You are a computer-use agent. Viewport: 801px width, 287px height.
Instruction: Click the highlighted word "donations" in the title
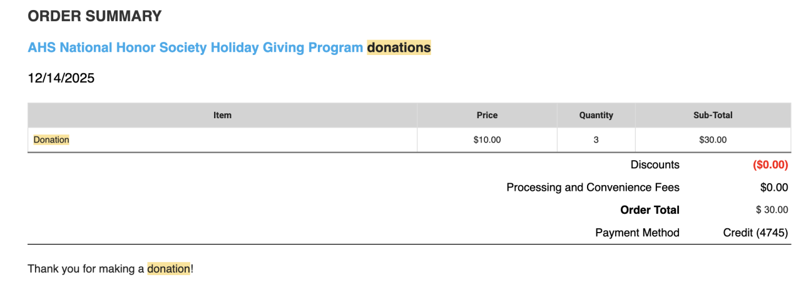399,48
